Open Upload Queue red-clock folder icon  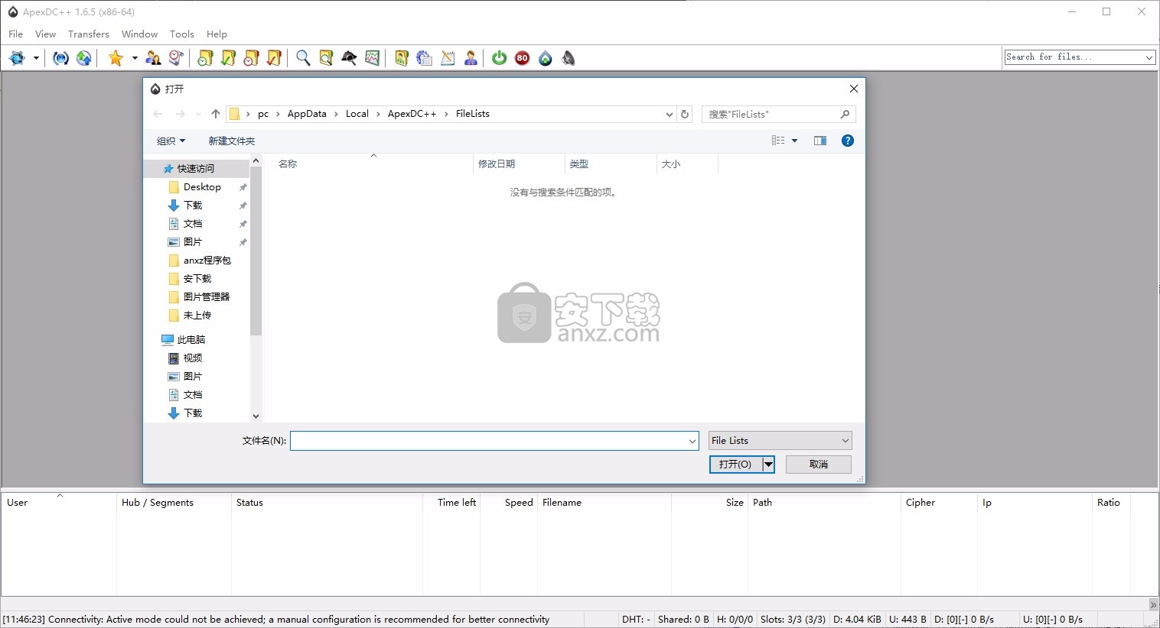(x=251, y=58)
